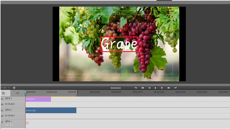Jump to the end of the timeline
Viewport: 230px width, 129px height.
click(169, 88)
